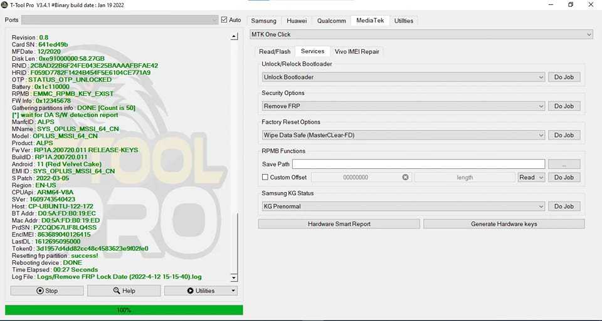Select the Services subtab
The width and height of the screenshot is (602, 321).
(312, 51)
